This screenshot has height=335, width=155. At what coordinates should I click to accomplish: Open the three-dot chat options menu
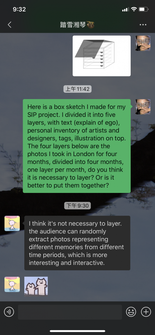click(143, 25)
